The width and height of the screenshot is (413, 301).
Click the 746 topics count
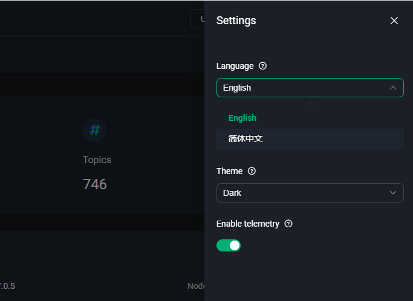(95, 184)
